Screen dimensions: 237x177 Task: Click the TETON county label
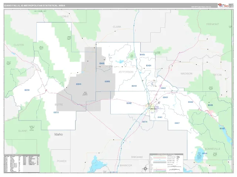point(217,75)
